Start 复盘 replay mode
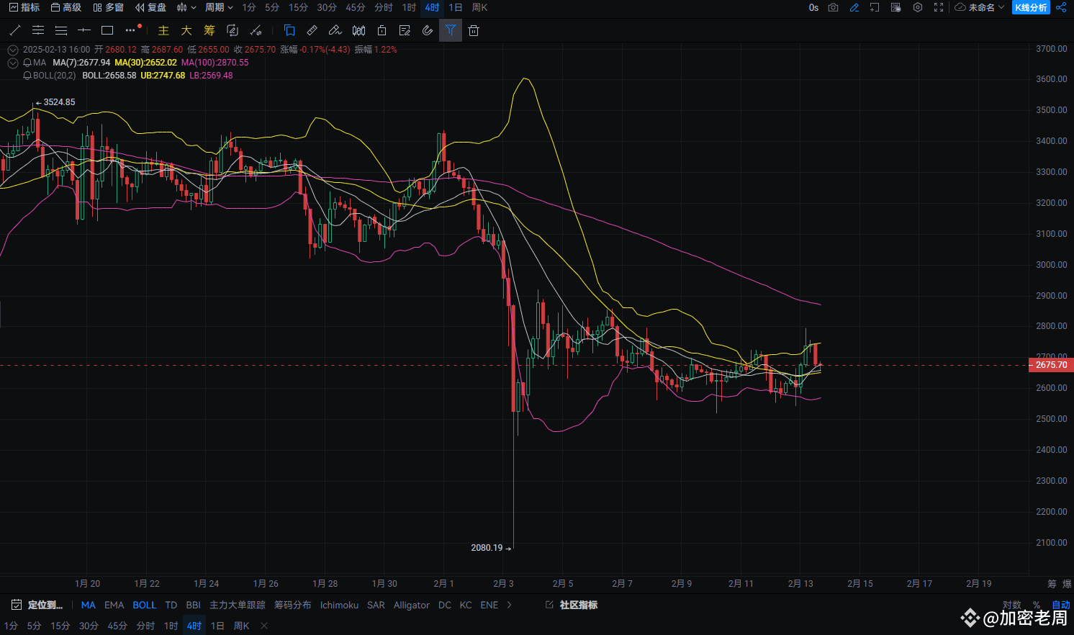The width and height of the screenshot is (1074, 635). 151,7
